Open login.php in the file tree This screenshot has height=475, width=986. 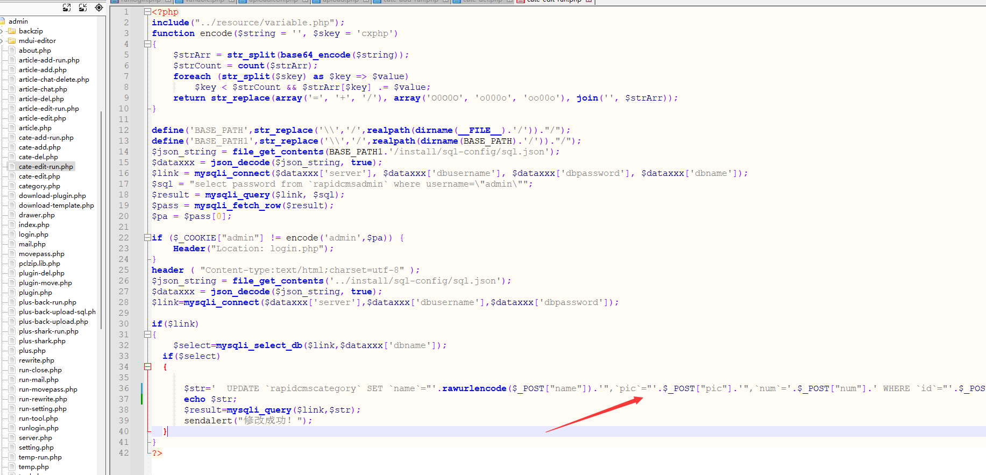point(33,235)
